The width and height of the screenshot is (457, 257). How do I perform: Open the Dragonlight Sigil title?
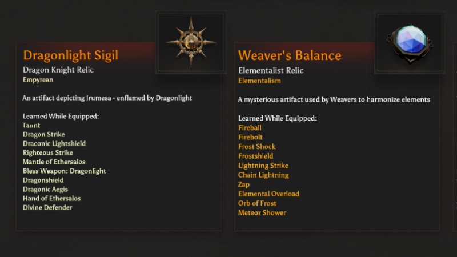point(70,55)
